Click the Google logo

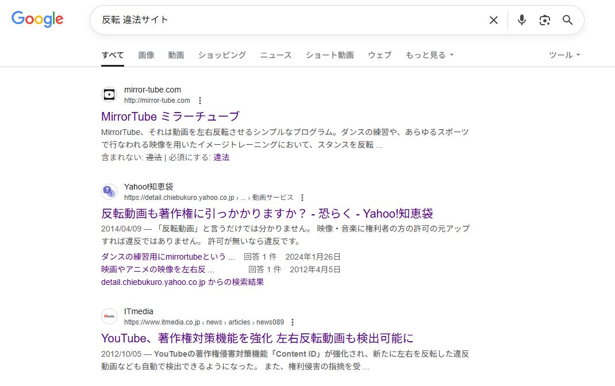(x=37, y=19)
